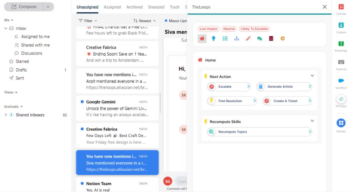Click Recompute Topics action
The image size is (350, 192).
point(260,132)
